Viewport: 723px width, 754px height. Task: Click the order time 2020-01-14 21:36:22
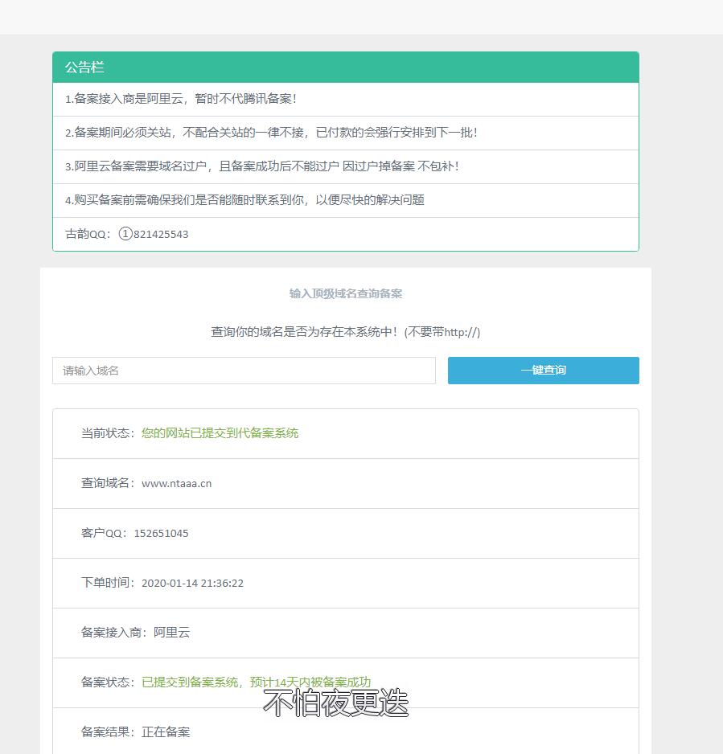point(192,583)
